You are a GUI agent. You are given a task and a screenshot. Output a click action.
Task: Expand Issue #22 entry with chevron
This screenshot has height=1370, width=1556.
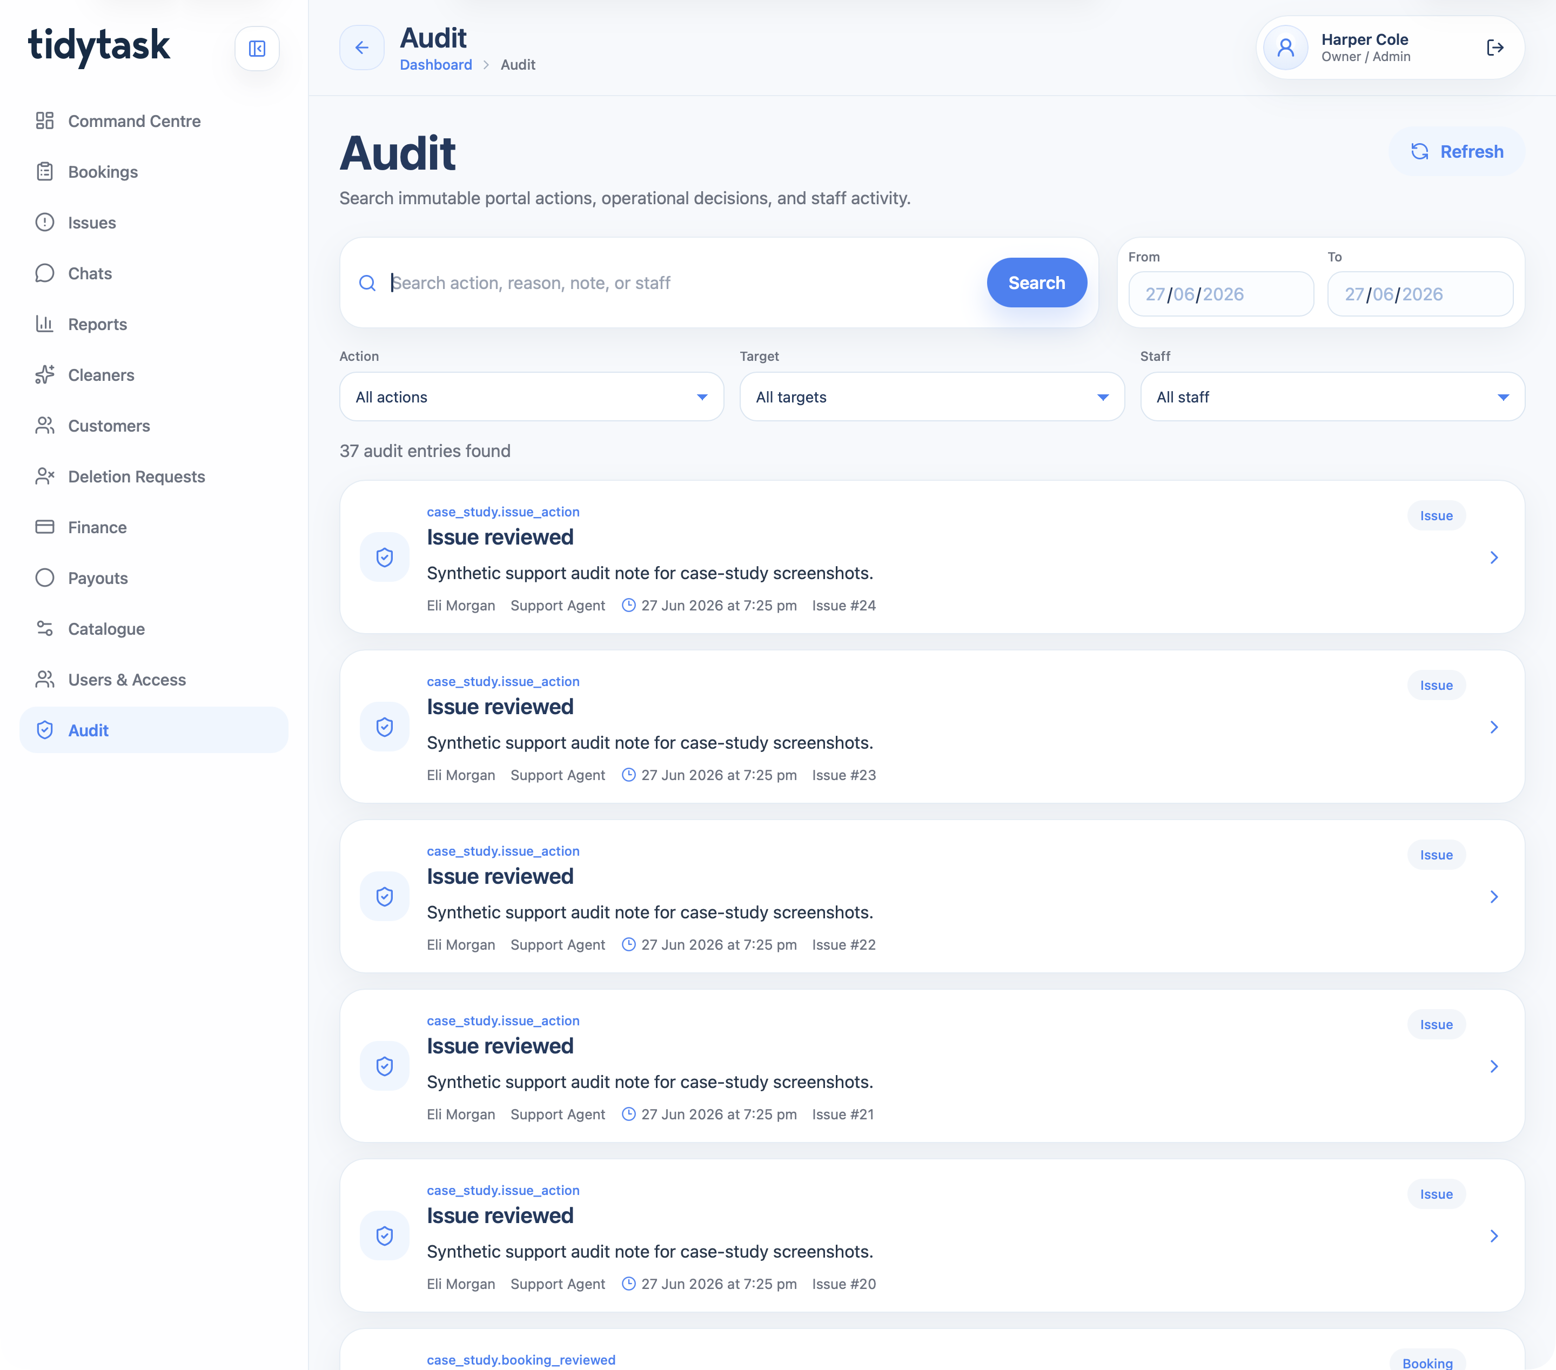pos(1493,897)
